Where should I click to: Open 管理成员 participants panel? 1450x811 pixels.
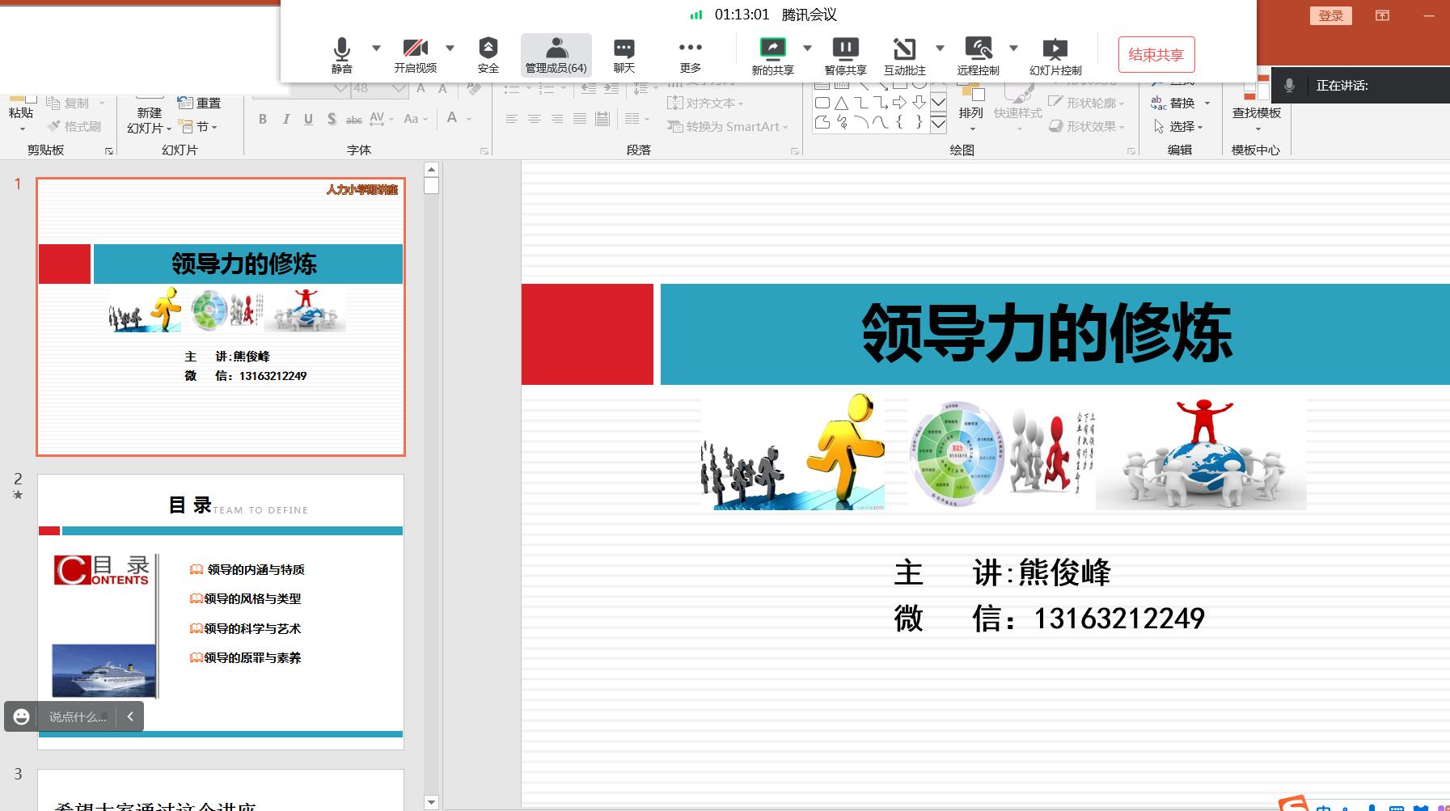556,55
